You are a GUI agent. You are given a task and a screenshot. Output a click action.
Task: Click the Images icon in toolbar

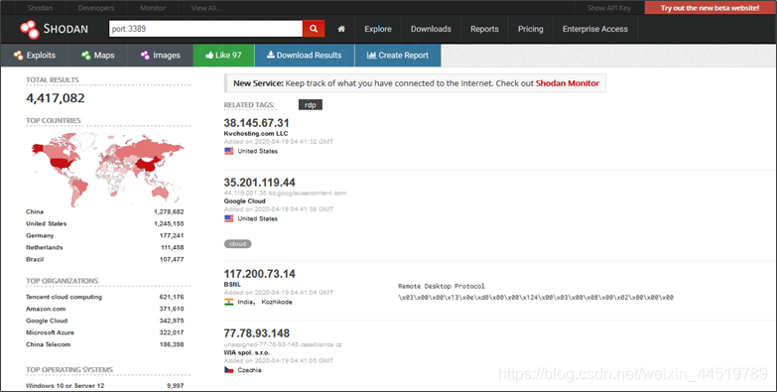click(x=145, y=56)
